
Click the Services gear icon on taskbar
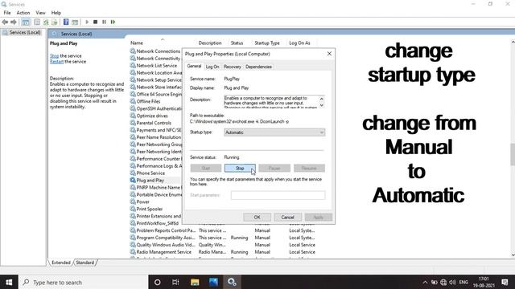(x=232, y=282)
